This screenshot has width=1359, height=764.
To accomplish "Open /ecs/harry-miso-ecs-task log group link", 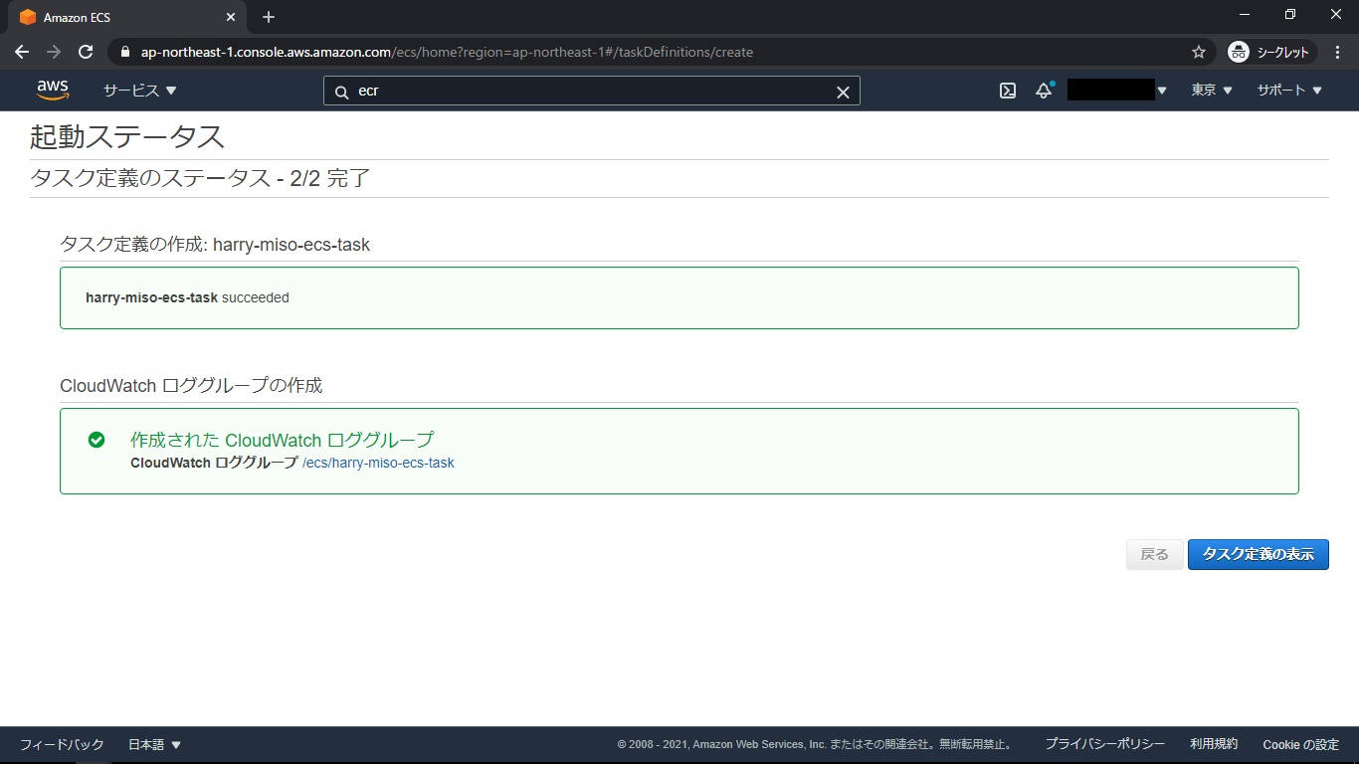I will 378,463.
